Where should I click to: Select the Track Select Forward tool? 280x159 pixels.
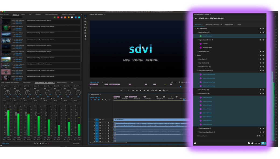point(85,19)
